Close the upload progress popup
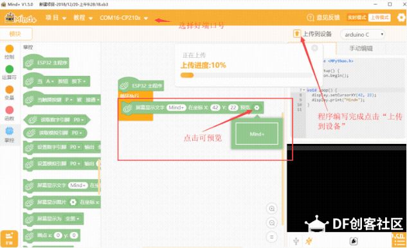The image size is (407, 248). (314, 48)
